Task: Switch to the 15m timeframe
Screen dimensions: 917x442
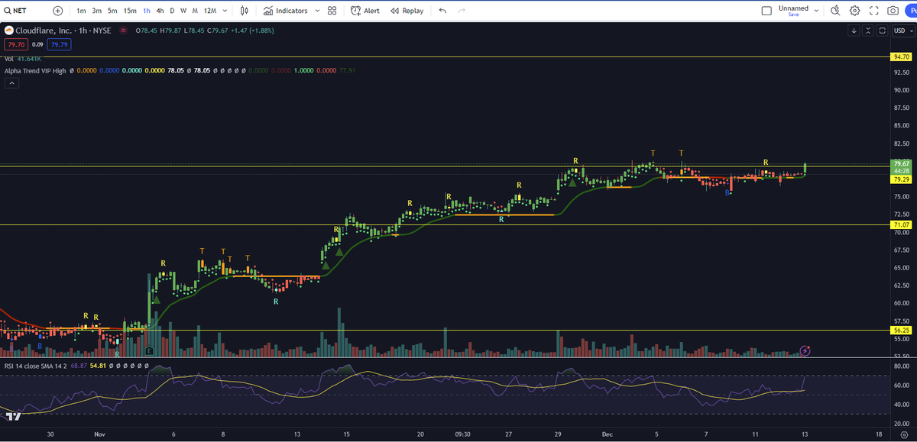Action: coord(130,11)
